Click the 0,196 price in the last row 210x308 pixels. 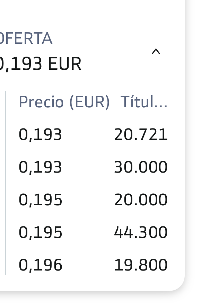41,265
